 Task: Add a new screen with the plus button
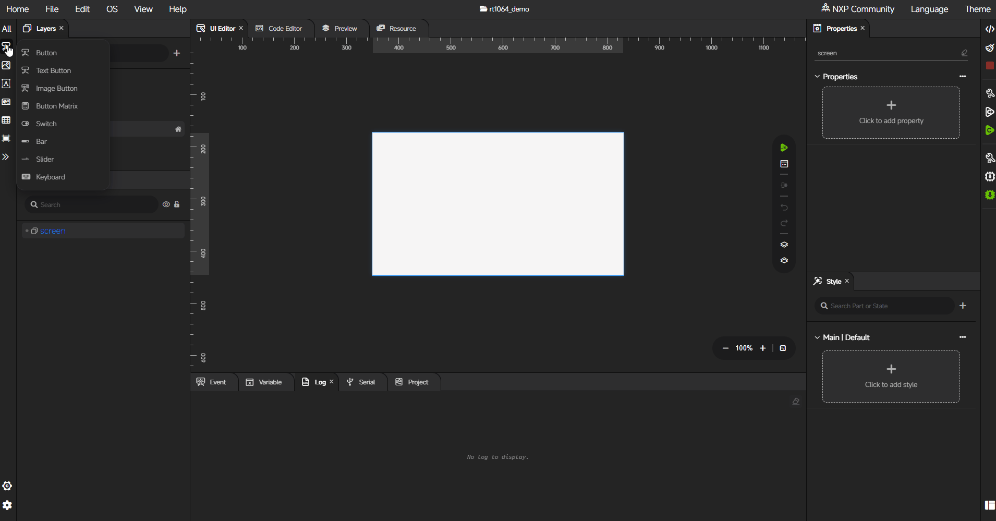click(x=177, y=53)
